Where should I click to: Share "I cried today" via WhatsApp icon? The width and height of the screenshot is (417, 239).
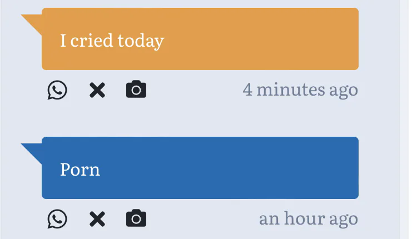click(x=57, y=90)
